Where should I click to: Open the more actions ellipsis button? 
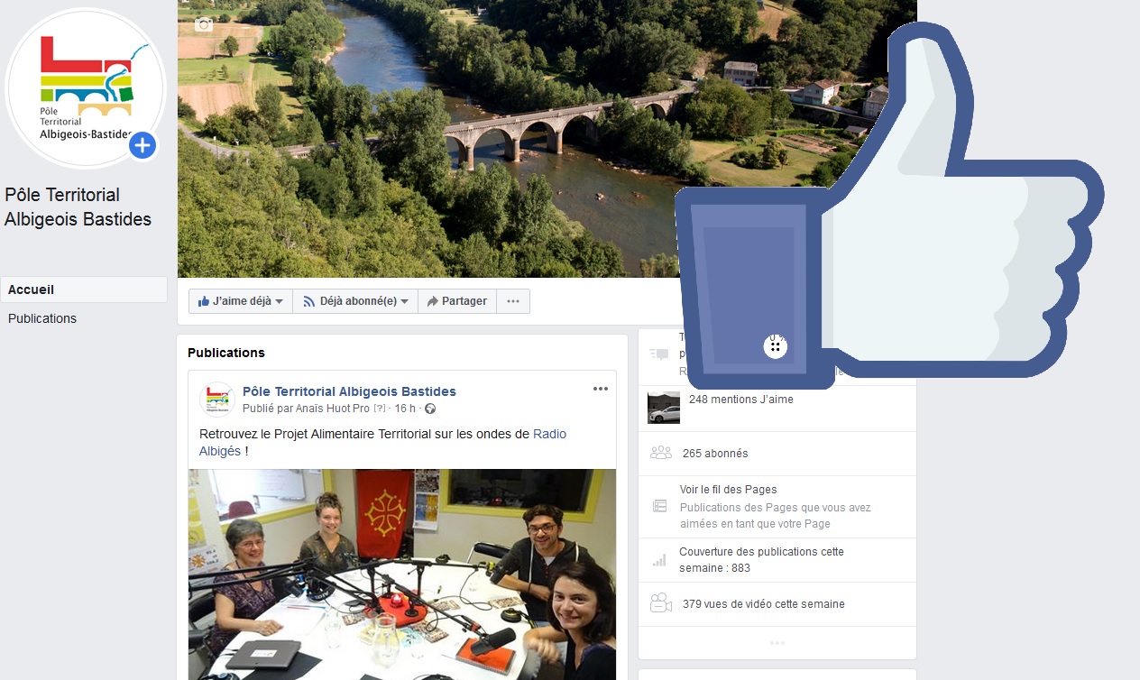coord(513,301)
